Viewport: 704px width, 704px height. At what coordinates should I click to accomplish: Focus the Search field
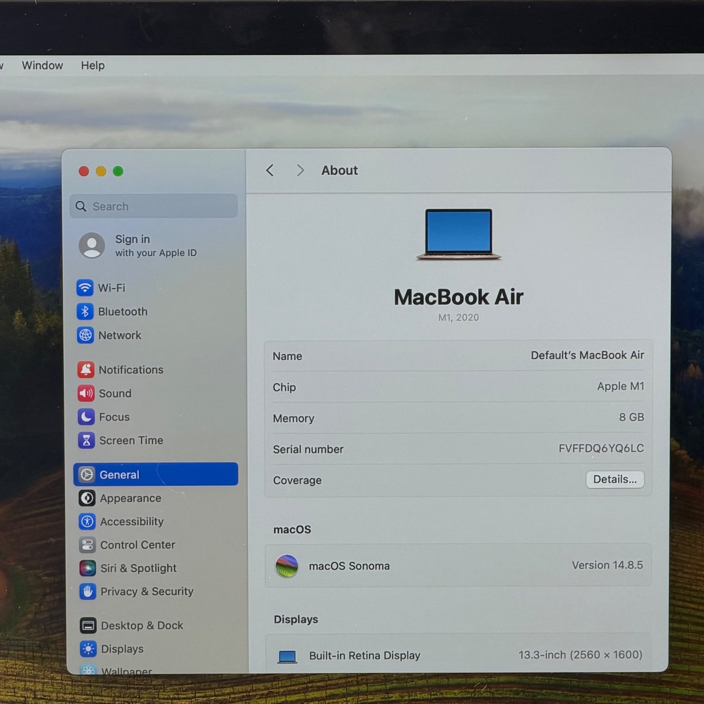point(154,206)
